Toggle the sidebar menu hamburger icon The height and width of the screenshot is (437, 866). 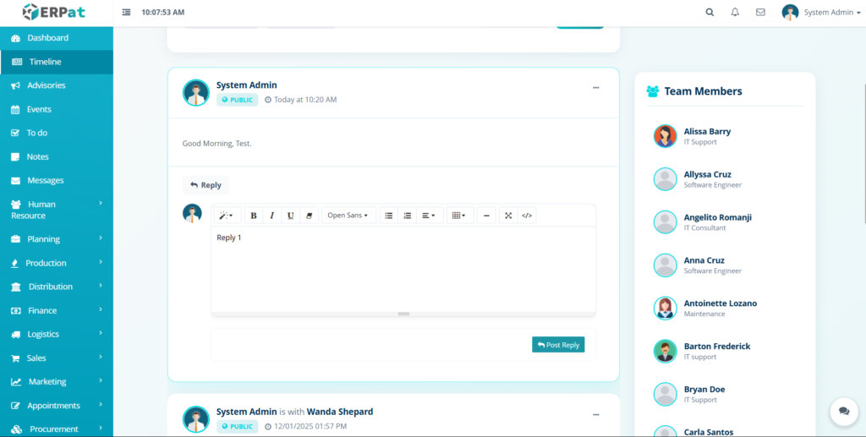[127, 12]
